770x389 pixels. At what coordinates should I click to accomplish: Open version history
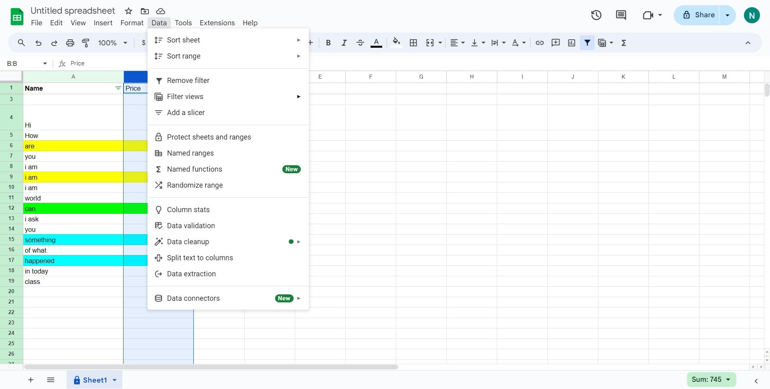point(596,15)
